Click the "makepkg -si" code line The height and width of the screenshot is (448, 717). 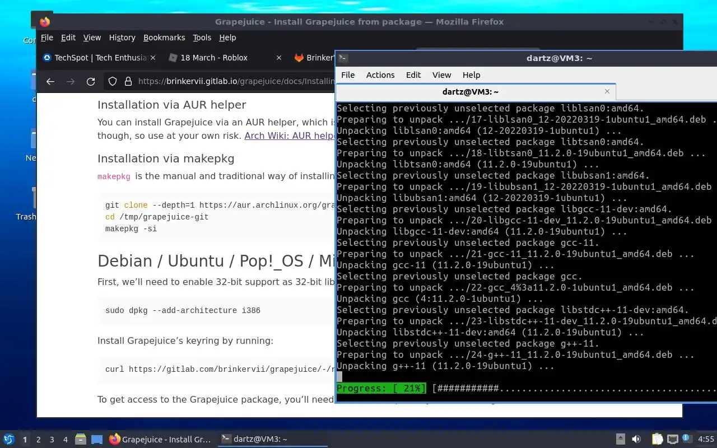click(131, 228)
